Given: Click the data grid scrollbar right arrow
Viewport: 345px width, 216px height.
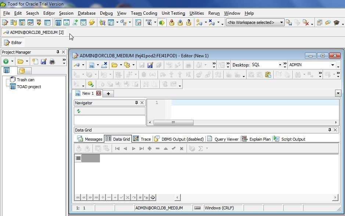Looking at the screenshot, I should 335,197.
